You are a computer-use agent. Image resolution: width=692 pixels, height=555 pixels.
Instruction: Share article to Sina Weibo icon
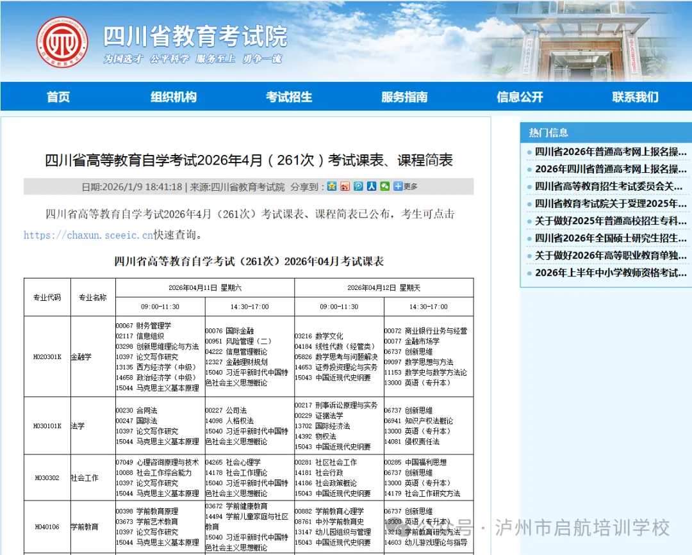pyautogui.click(x=345, y=186)
